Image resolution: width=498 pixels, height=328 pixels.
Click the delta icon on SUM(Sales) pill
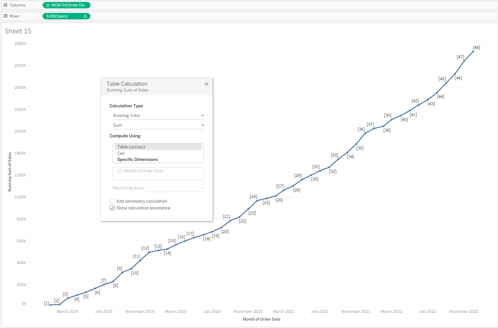click(x=85, y=16)
